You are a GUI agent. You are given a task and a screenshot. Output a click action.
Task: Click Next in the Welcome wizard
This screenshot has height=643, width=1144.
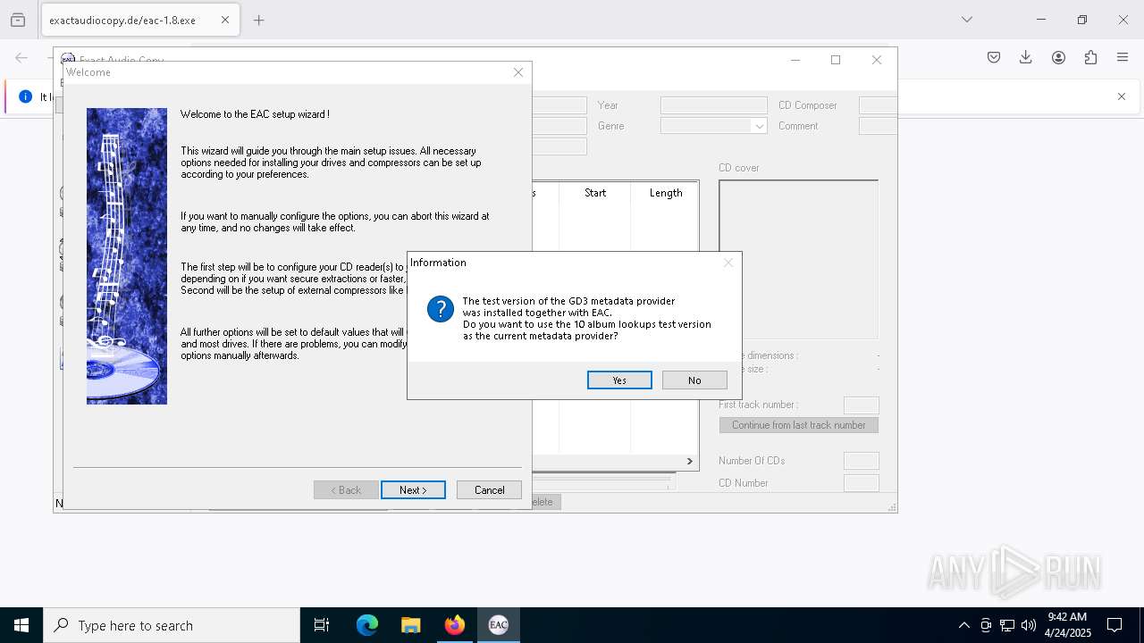pyautogui.click(x=413, y=490)
